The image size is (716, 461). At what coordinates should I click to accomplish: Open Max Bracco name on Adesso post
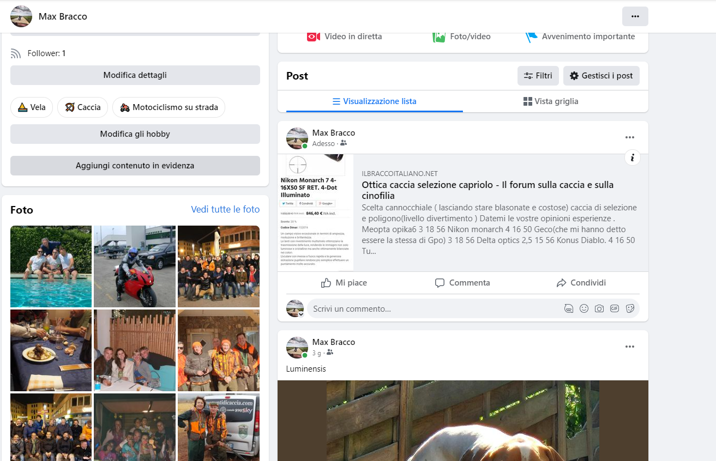coord(334,132)
